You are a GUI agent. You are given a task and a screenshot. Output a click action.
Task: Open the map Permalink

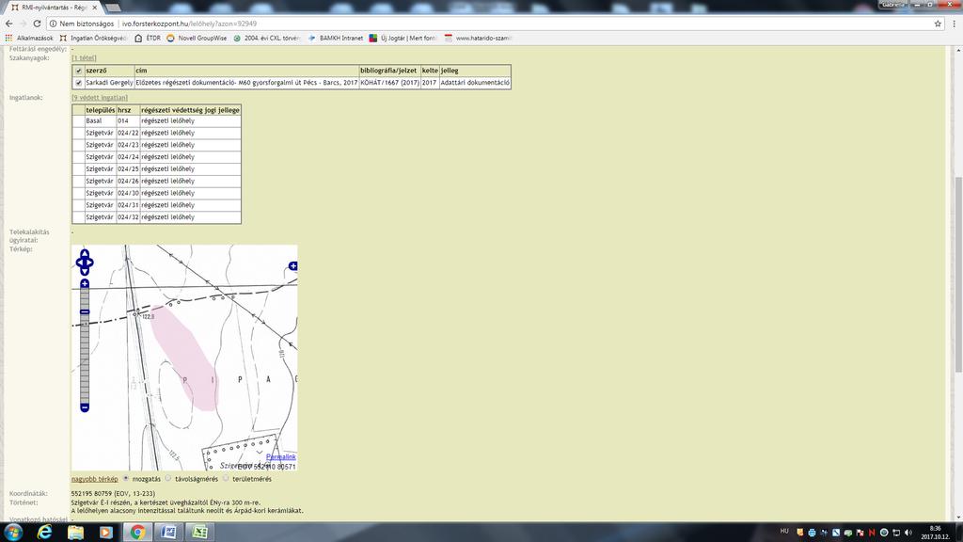pyautogui.click(x=280, y=457)
